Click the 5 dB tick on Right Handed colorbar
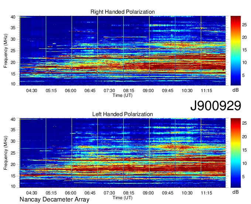 click(243, 75)
